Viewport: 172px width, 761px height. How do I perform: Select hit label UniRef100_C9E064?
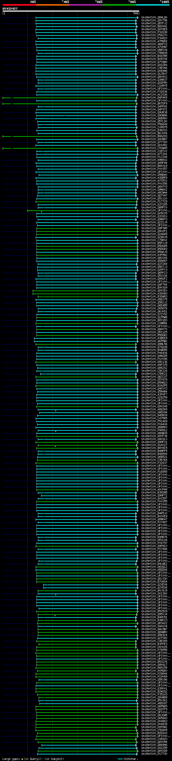(x=154, y=460)
